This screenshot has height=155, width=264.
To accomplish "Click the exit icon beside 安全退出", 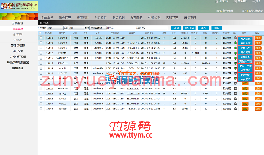I will point(235,1).
